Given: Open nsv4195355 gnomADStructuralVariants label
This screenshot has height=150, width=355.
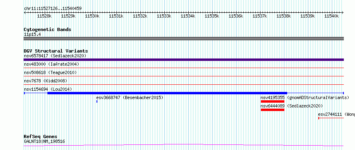Looking at the screenshot, I should [x=305, y=97].
